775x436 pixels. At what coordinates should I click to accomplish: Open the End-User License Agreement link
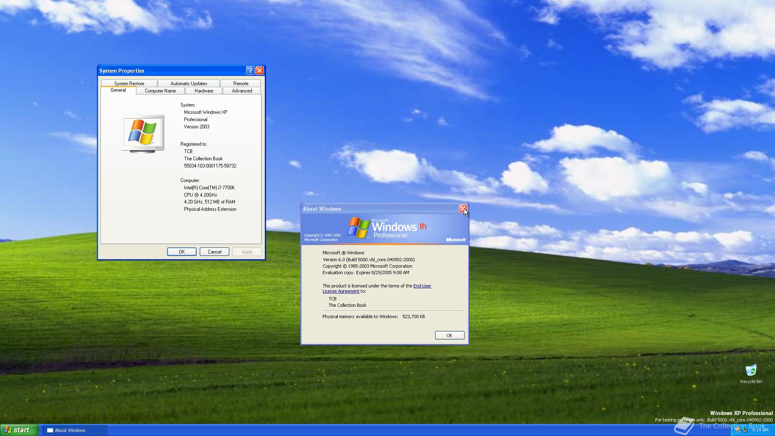pyautogui.click(x=422, y=286)
